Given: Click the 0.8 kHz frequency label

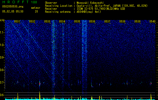Looking at the screenshot, I should [x=2, y=70].
